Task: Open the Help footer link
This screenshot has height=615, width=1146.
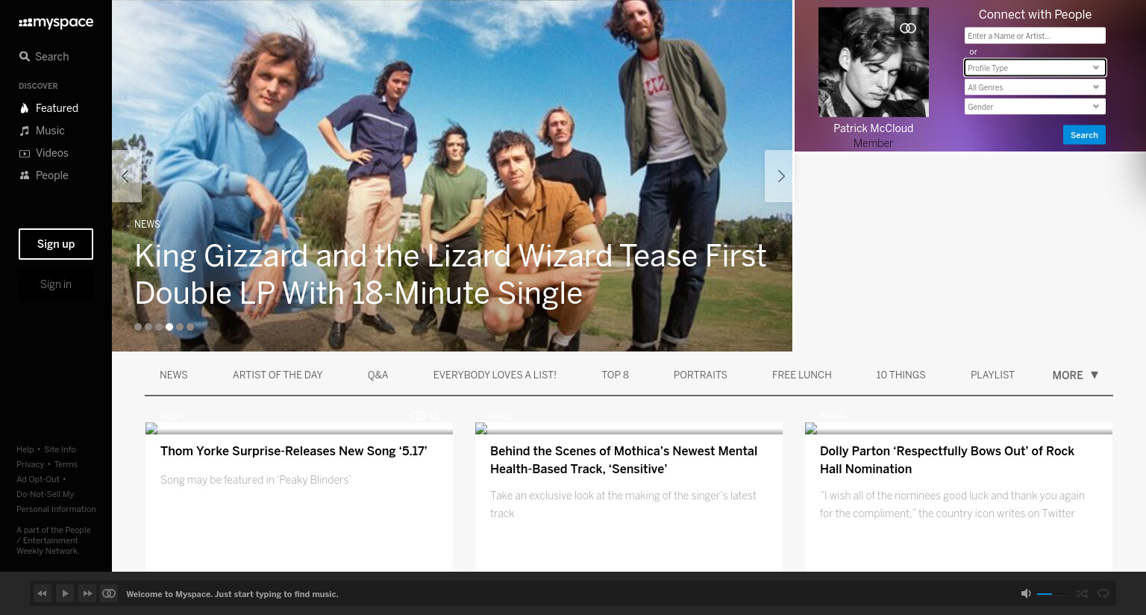Action: point(25,449)
